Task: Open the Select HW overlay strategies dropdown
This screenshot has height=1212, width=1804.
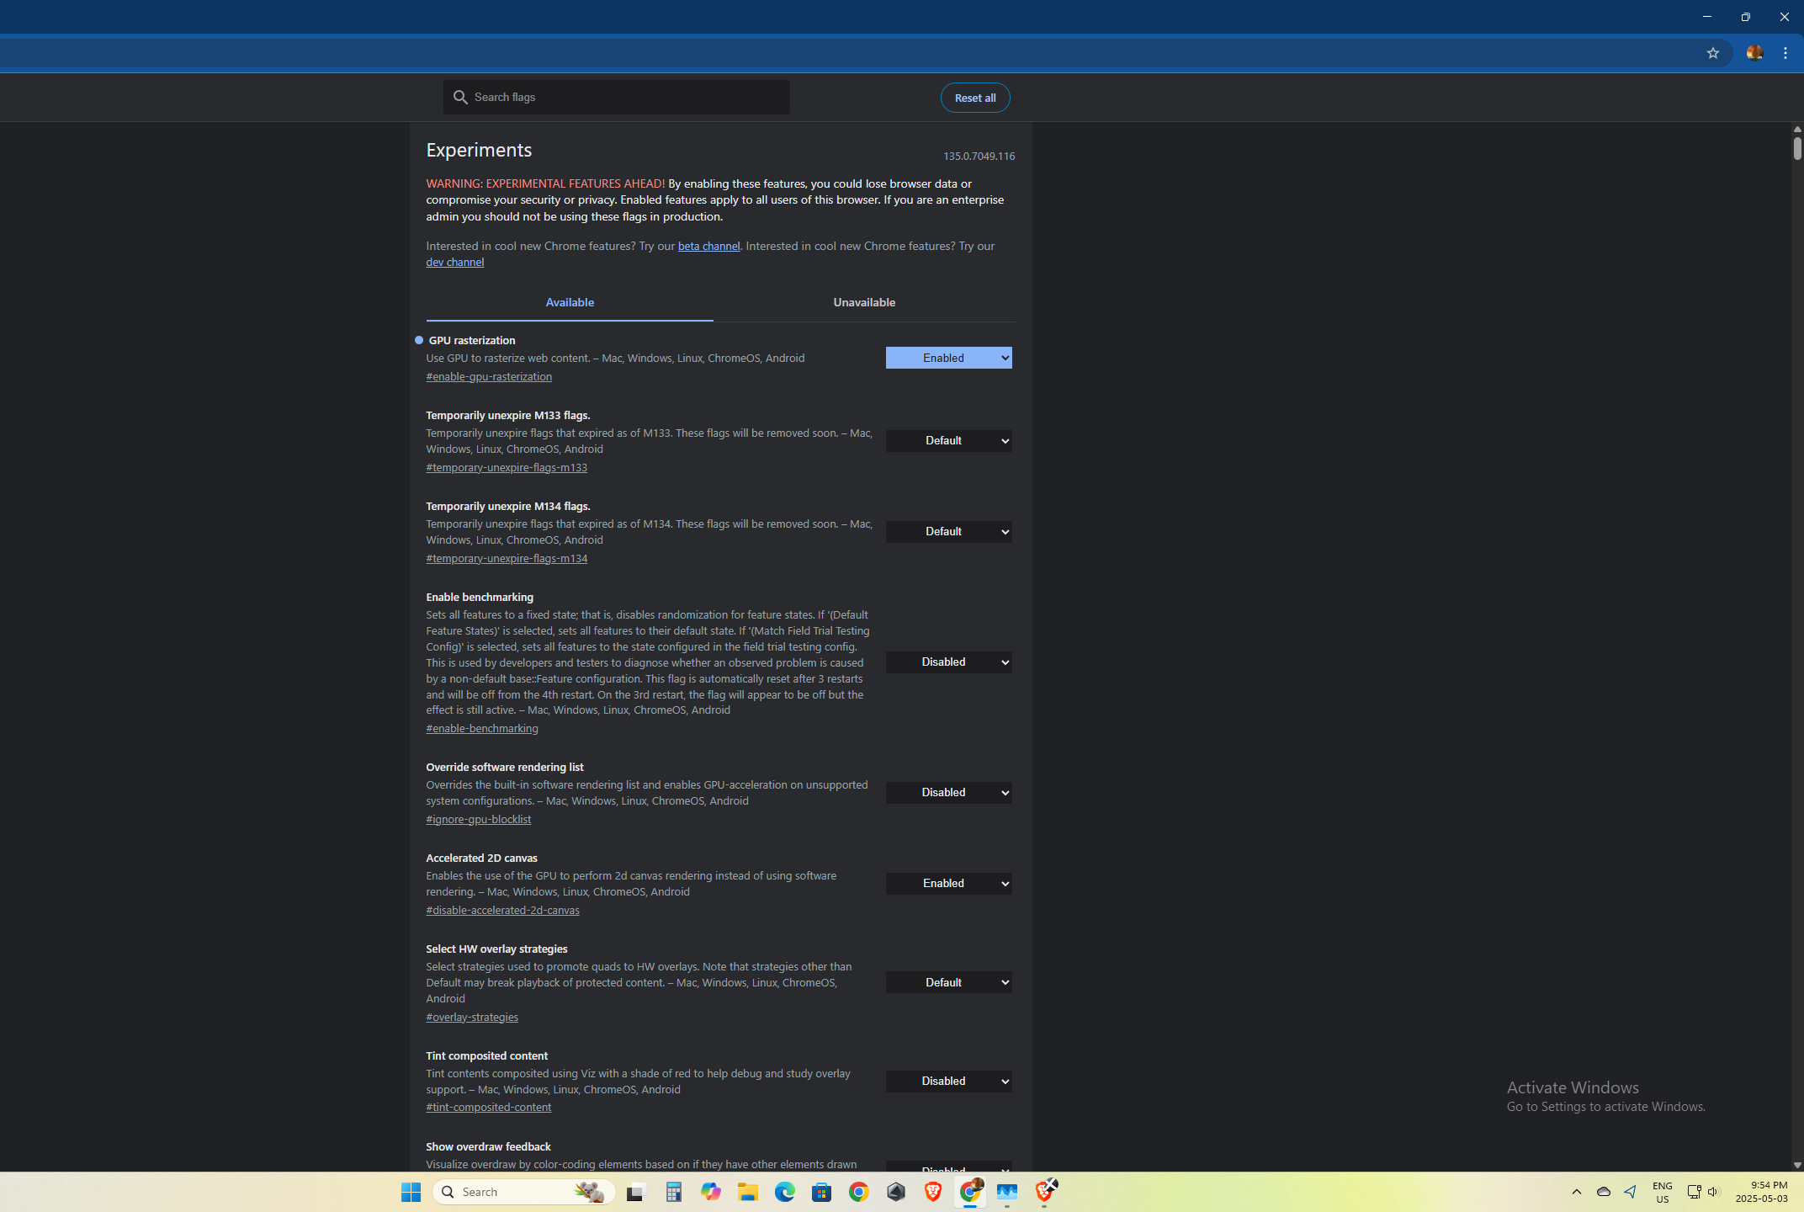Action: coord(948,983)
